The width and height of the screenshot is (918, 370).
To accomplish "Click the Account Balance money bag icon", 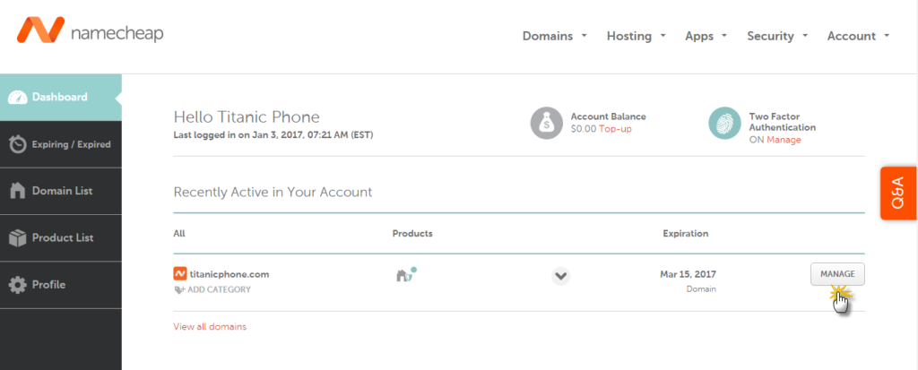I will tap(547, 123).
